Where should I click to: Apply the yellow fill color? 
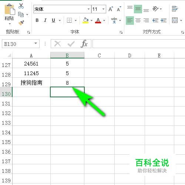(85, 20)
